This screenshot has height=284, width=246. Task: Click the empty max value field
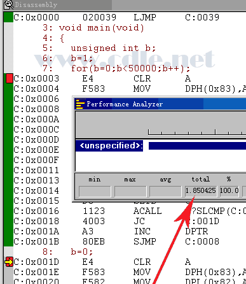coord(130,191)
